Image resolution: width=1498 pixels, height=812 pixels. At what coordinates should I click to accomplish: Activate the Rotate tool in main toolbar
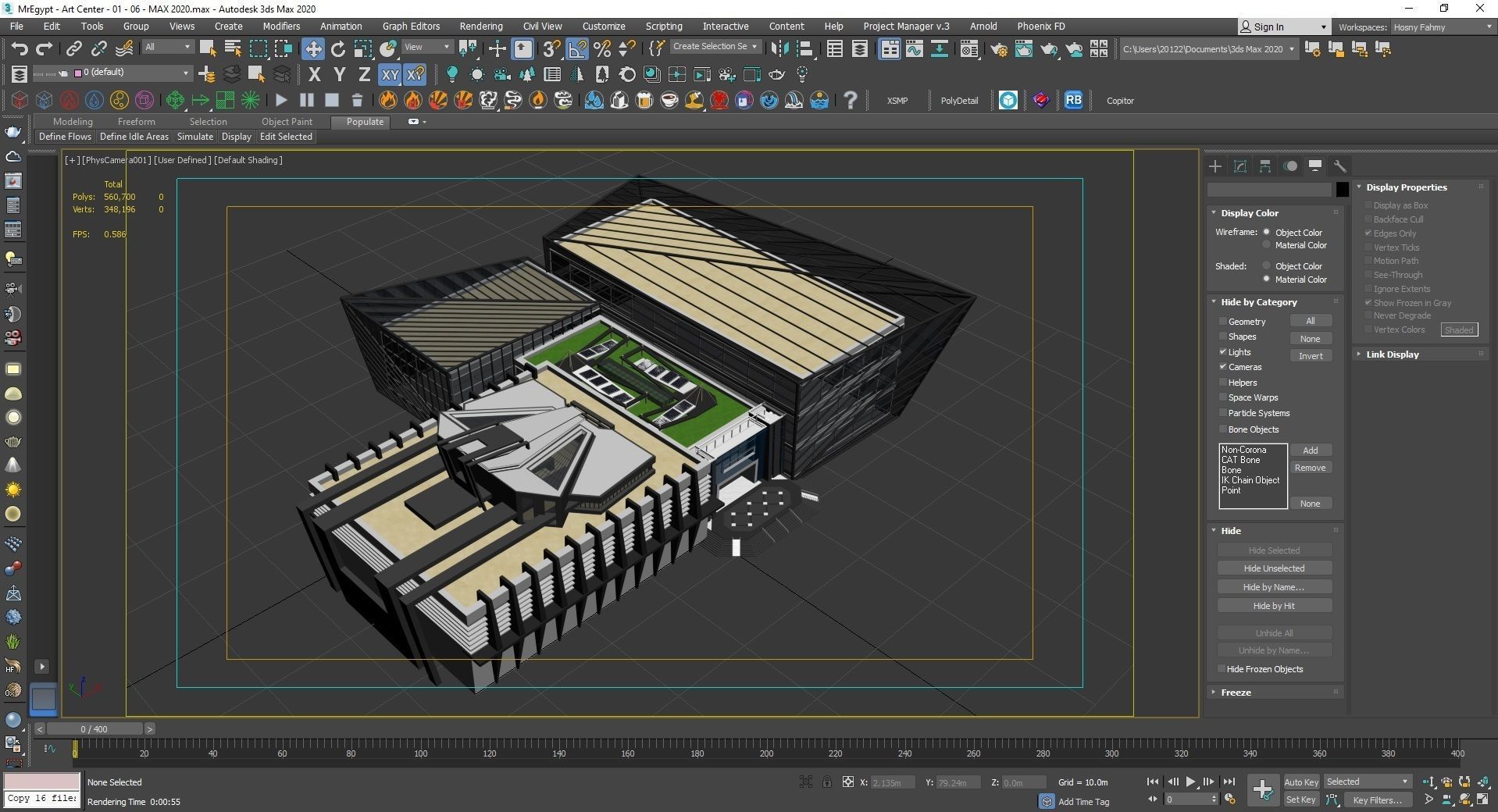(x=337, y=49)
